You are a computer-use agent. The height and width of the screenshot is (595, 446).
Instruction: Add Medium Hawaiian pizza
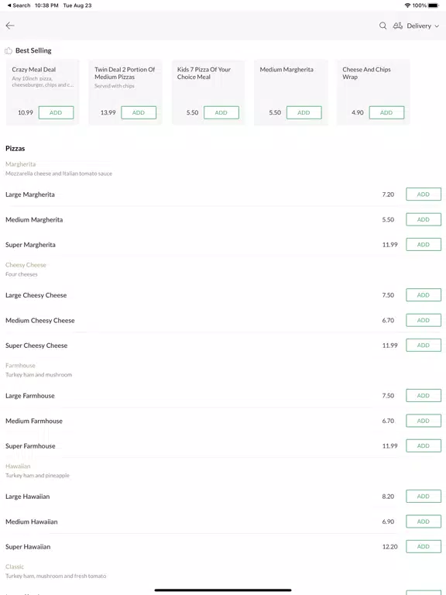pyautogui.click(x=424, y=521)
